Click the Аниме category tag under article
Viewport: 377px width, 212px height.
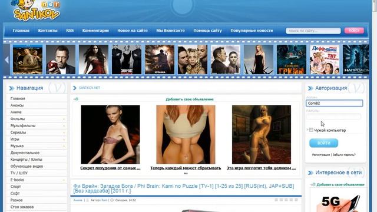point(78,200)
